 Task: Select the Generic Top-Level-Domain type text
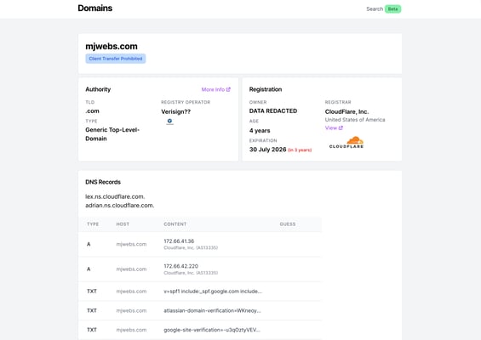click(x=112, y=134)
